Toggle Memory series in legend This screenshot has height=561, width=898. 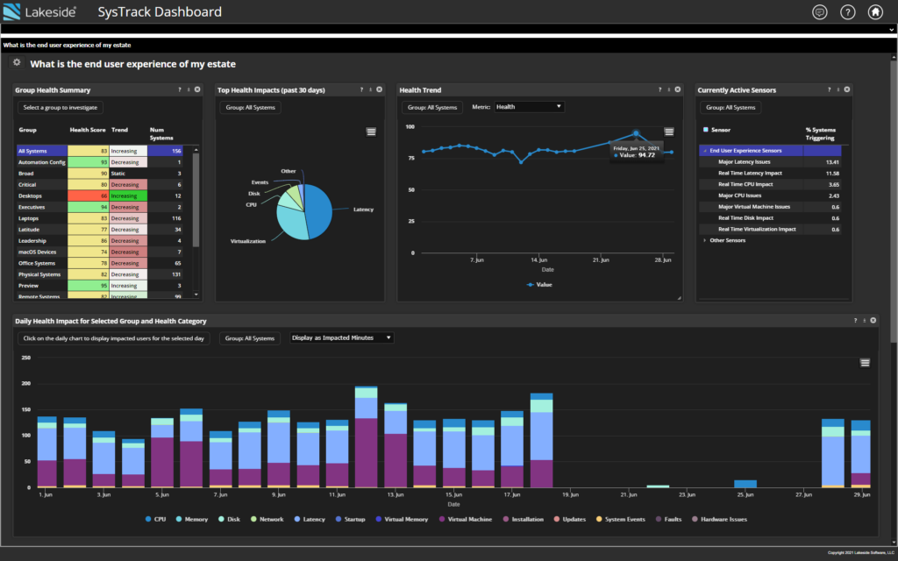[192, 519]
